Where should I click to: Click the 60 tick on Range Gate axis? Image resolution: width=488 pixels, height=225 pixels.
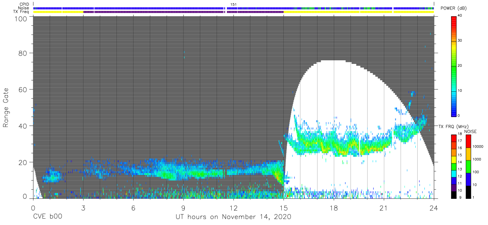[x=22, y=89]
